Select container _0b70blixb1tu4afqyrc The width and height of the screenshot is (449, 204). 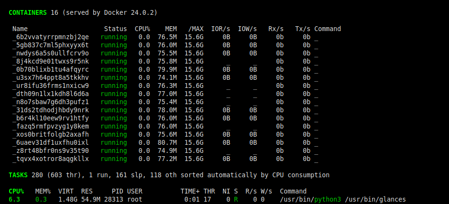pos(51,70)
